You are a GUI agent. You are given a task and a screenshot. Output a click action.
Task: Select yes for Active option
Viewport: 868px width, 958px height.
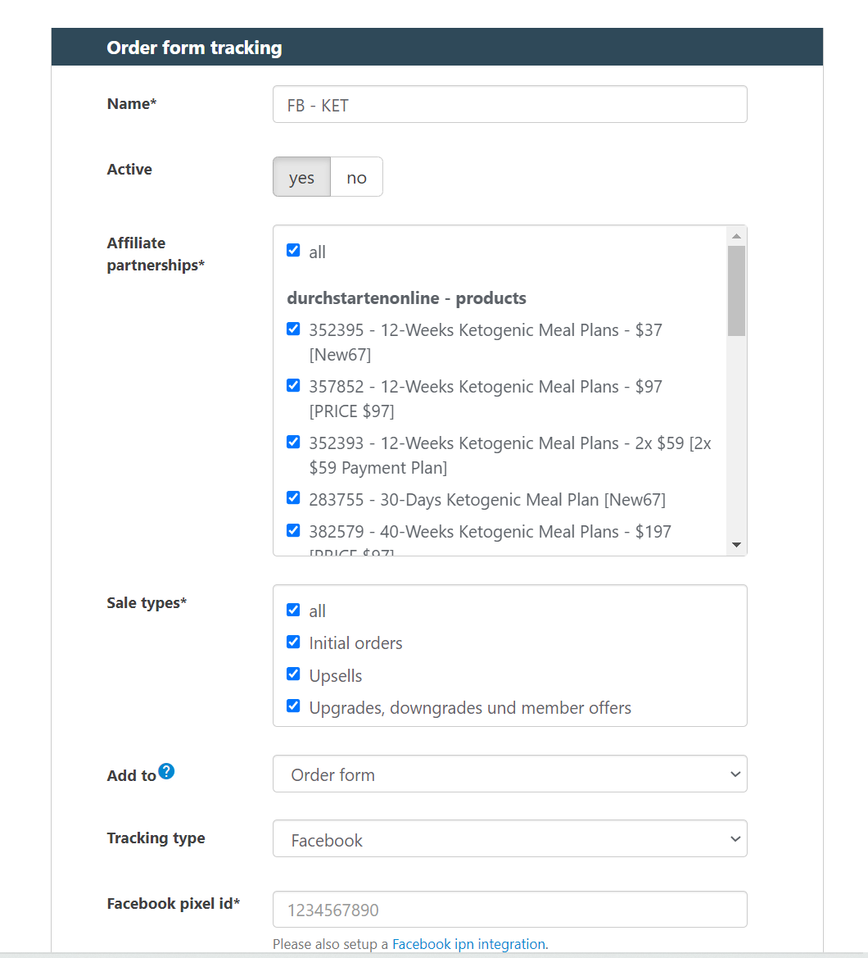point(301,178)
